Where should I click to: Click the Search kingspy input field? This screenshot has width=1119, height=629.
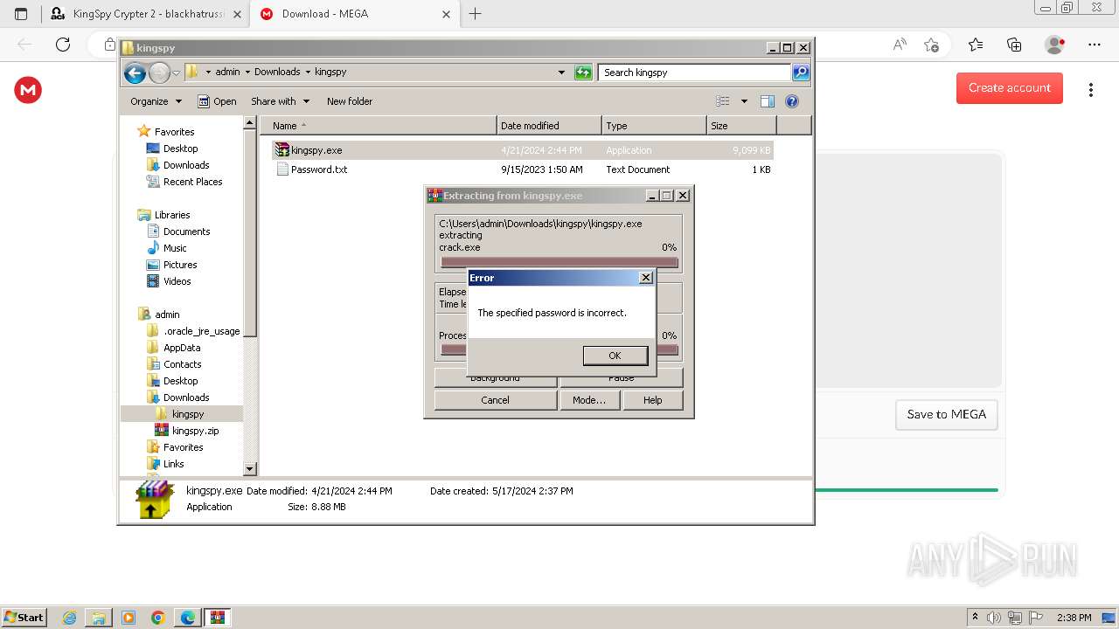tap(695, 73)
